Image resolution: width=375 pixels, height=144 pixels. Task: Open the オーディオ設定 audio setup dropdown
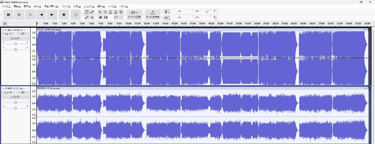(x=134, y=15)
